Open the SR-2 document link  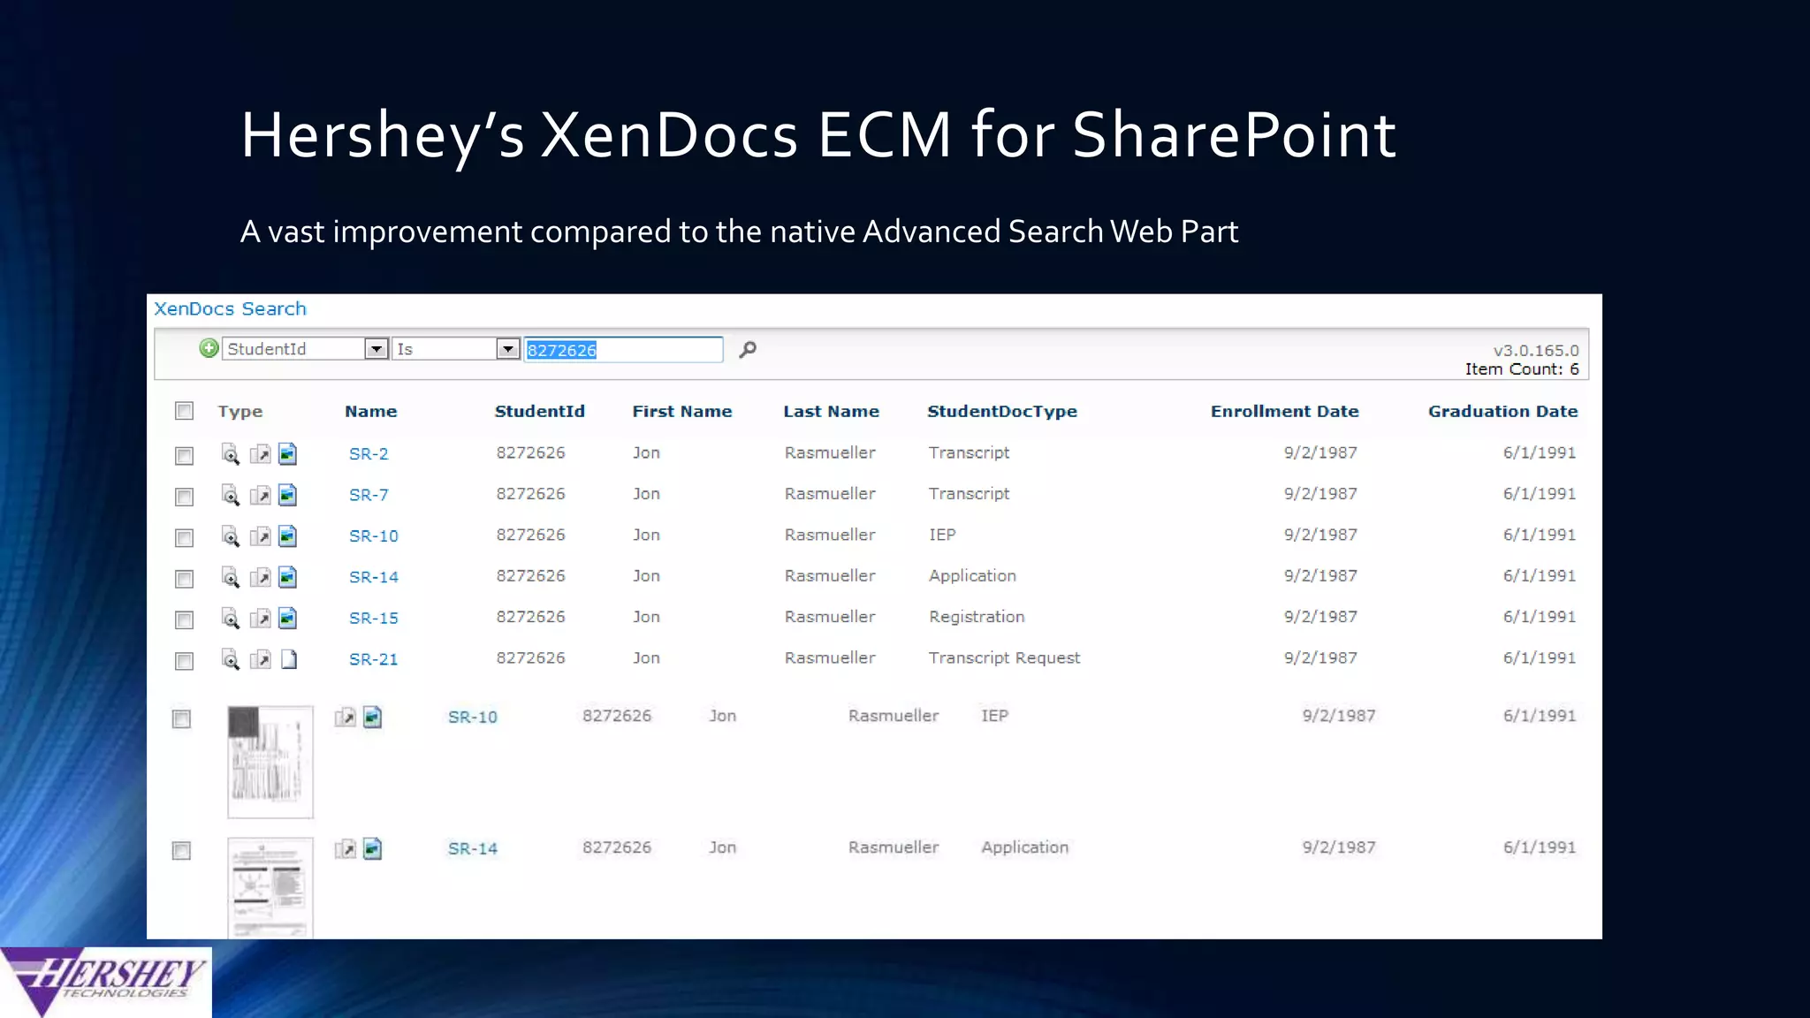(369, 453)
